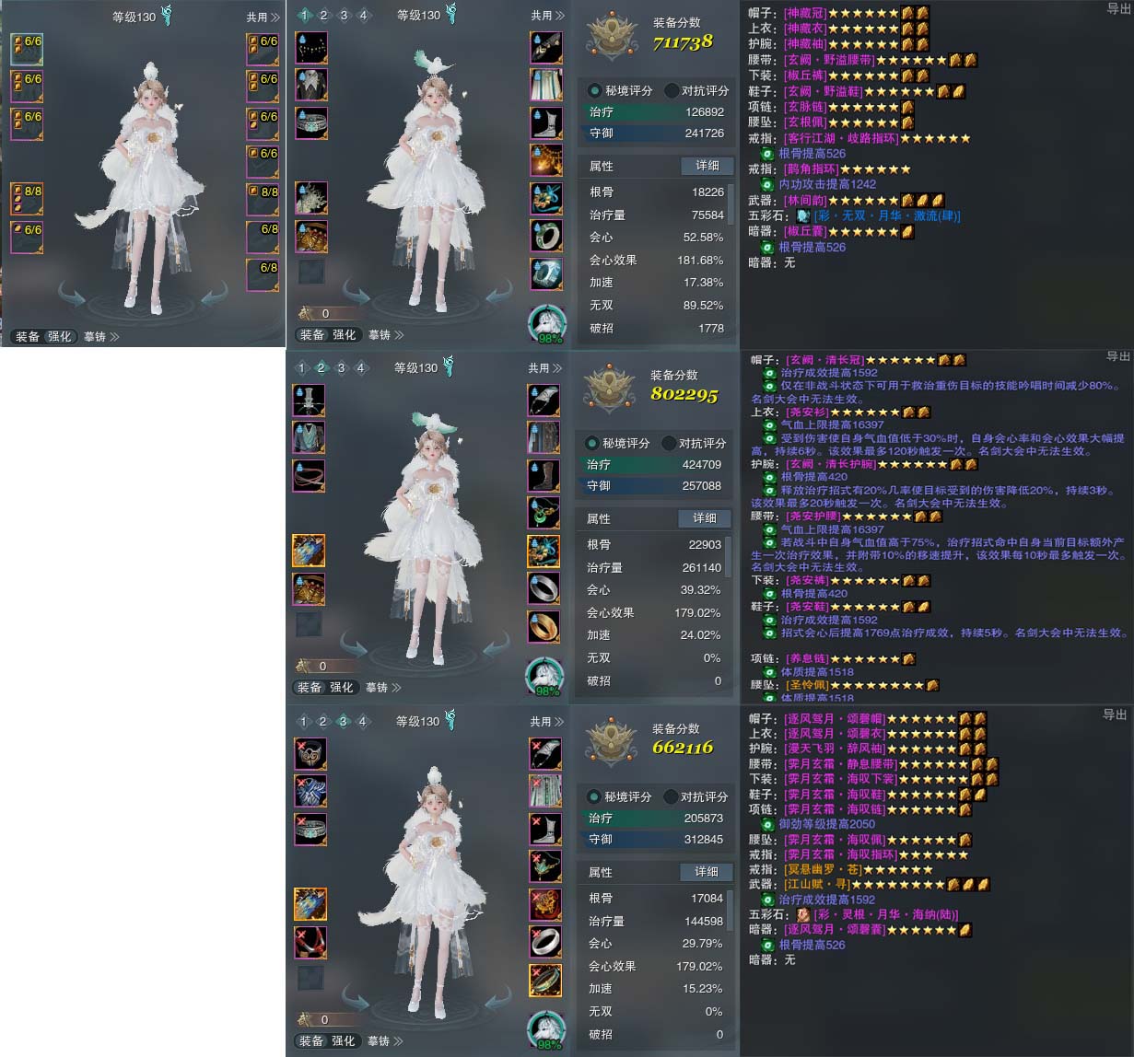
Task: Select 对抗评分 radio under score 662116
Action: [x=672, y=796]
